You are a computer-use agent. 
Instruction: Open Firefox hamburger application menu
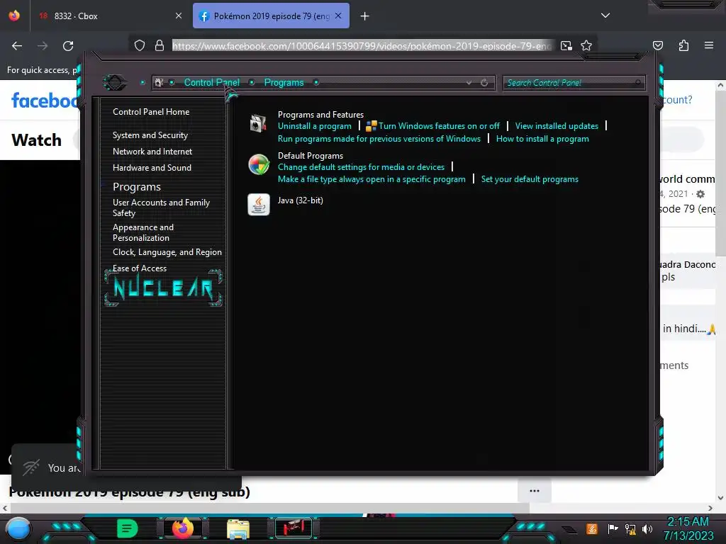pos(709,45)
